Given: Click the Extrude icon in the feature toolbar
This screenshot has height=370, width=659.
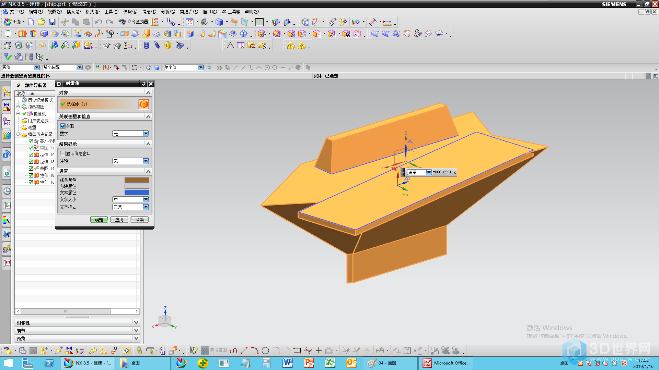Looking at the screenshot, I should [22, 34].
